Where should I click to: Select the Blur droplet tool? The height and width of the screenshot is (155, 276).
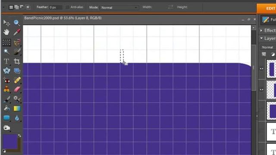[17, 118]
